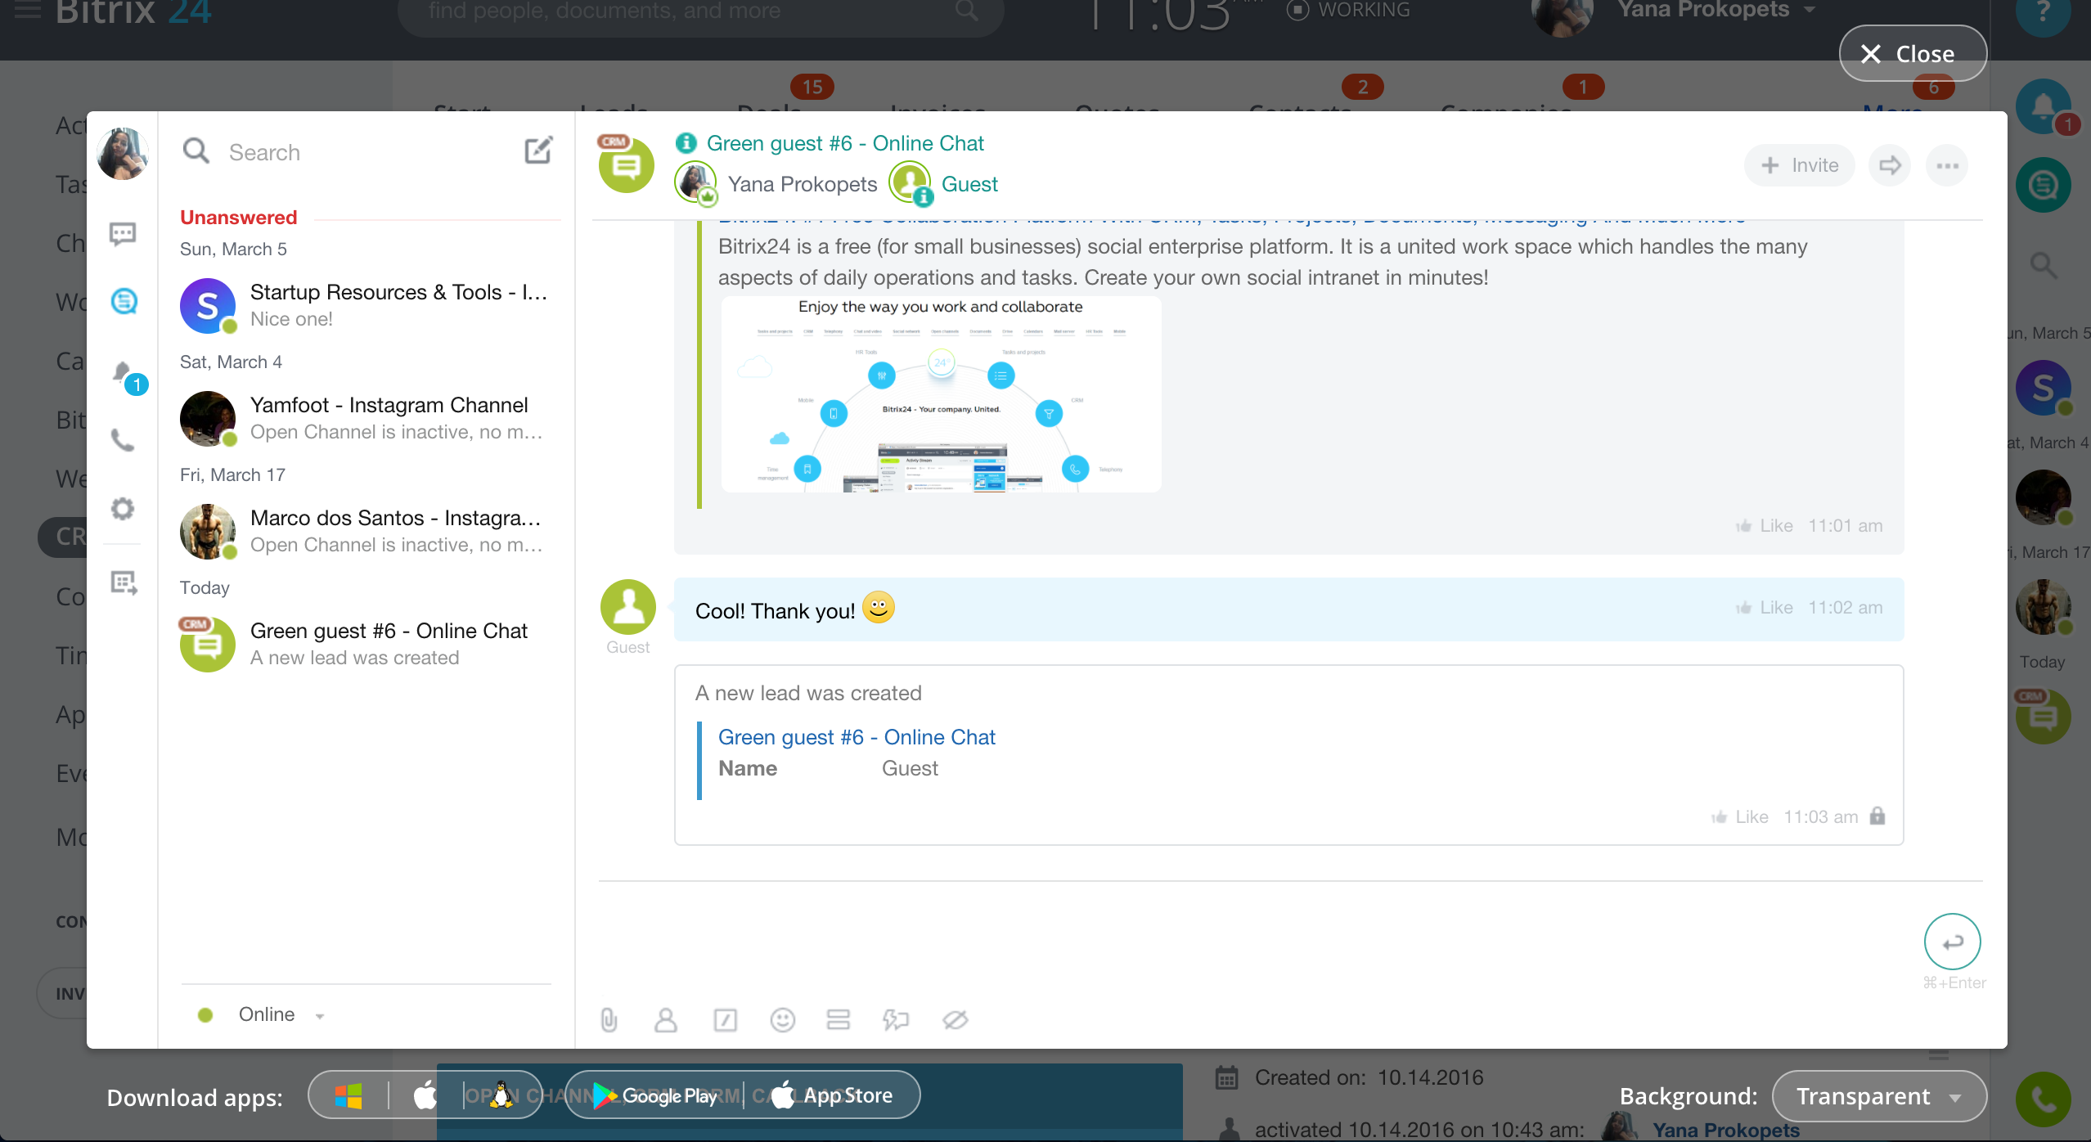
Task: Open Green guest #6 lead link
Action: pyautogui.click(x=856, y=737)
